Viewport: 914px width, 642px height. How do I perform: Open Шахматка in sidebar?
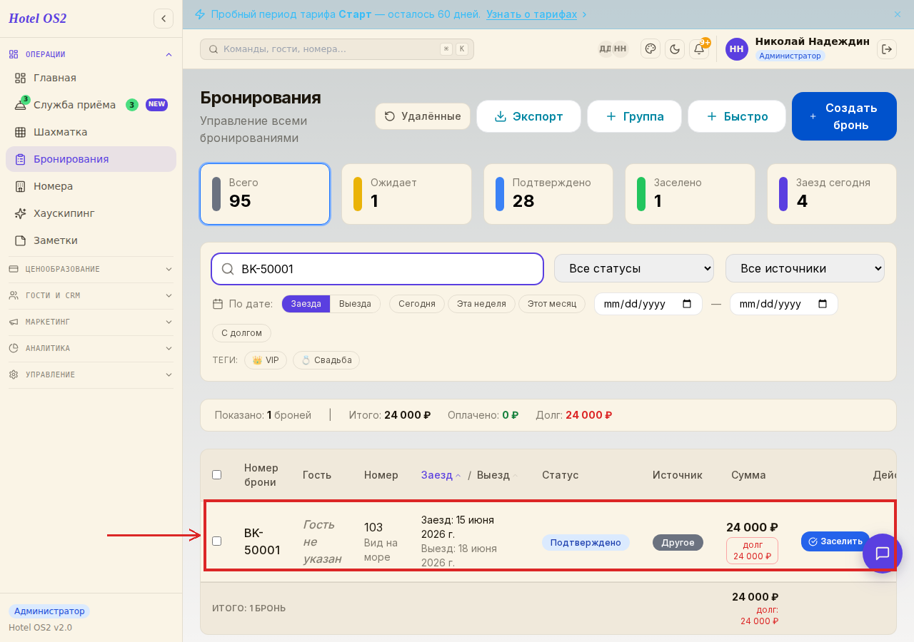[x=91, y=132]
